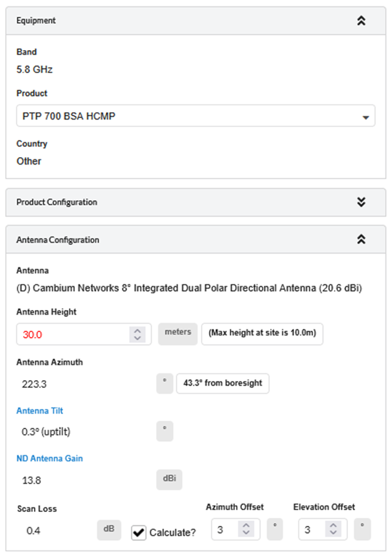Collapse the Equipment panel chevron
Image resolution: width=389 pixels, height=554 pixels.
click(361, 21)
